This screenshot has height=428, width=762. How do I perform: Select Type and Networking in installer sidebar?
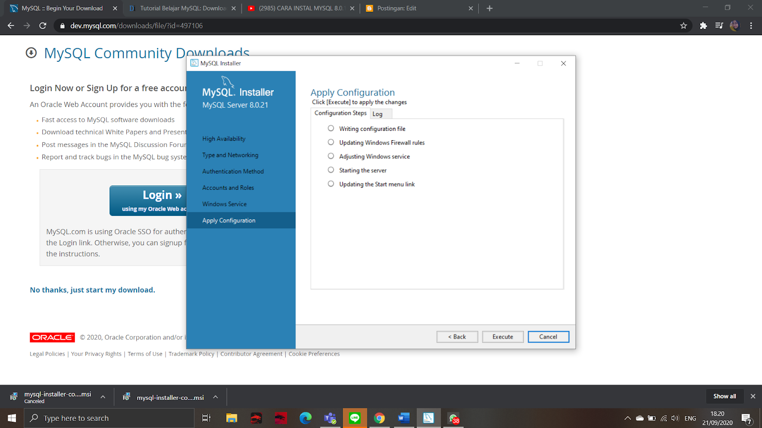coord(230,155)
